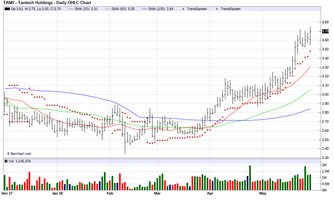This screenshot has height=203, width=334.
Task: Click the Barchart.com copyright text
Action: 19,153
